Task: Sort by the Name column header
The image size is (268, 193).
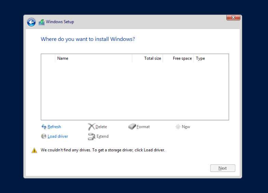Action: click(63, 58)
